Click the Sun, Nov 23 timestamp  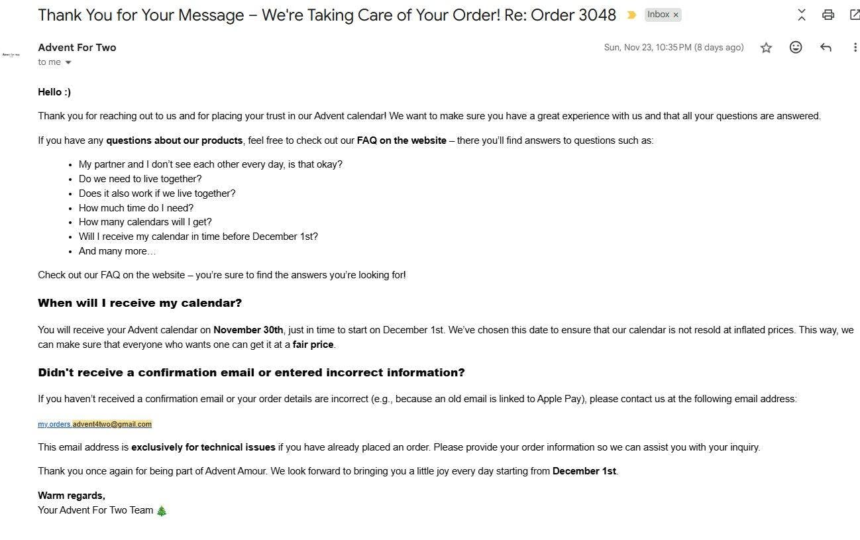click(x=673, y=48)
